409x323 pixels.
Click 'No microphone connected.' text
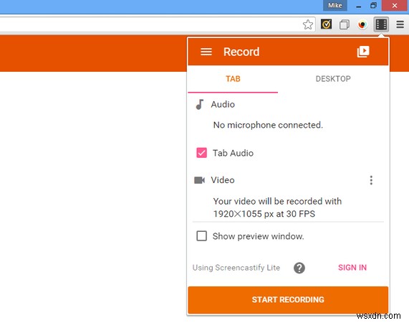(268, 125)
